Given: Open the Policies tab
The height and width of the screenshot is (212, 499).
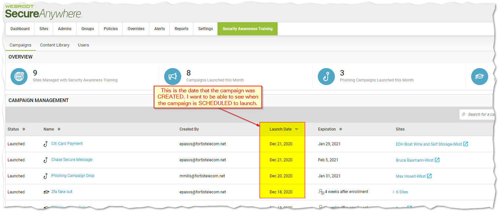Looking at the screenshot, I should tap(111, 29).
